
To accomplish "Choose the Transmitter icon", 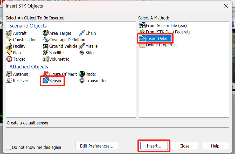I will click(82, 81).
